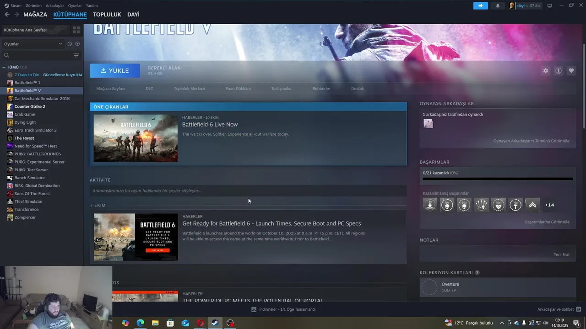586x329 pixels.
Task: Open the Destek tab
Action: 358,89
